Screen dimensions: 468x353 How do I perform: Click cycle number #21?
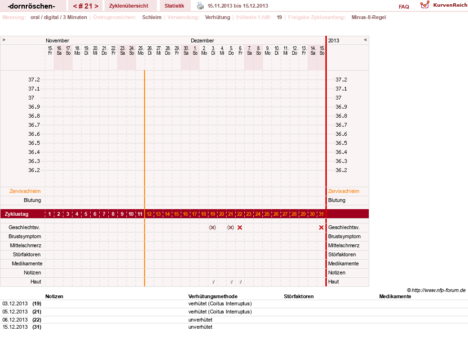86,6
